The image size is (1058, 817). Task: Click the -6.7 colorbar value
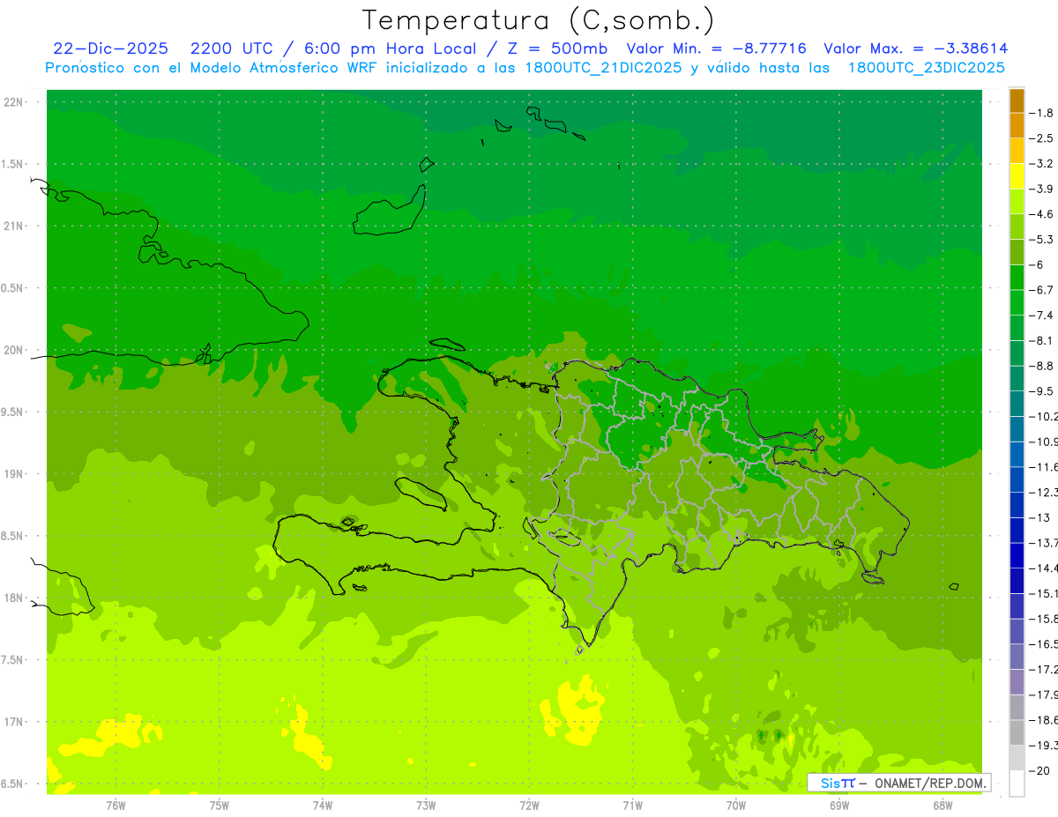(1043, 290)
